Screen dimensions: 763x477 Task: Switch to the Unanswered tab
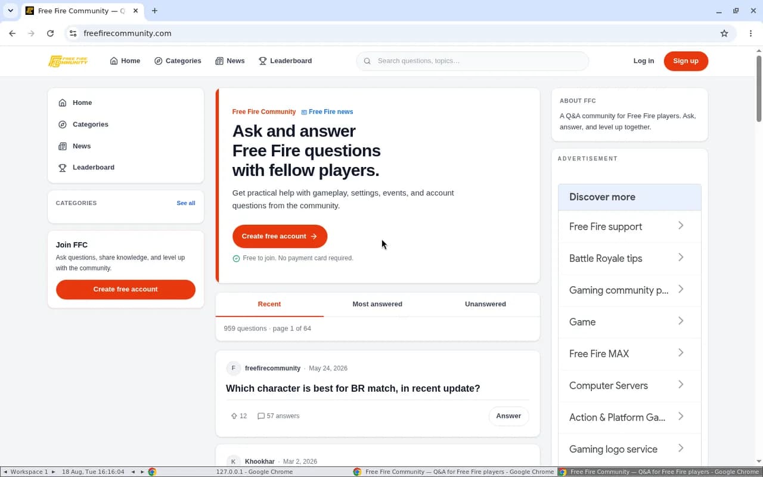tap(485, 304)
